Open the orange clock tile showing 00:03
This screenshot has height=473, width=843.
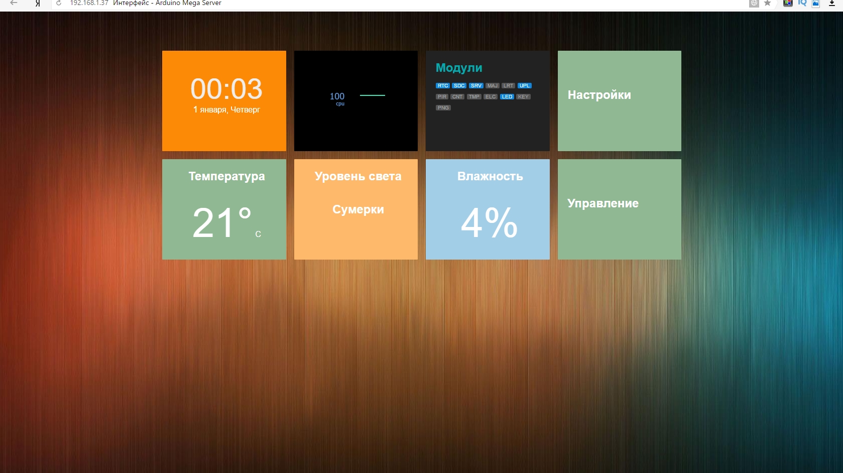pyautogui.click(x=224, y=100)
